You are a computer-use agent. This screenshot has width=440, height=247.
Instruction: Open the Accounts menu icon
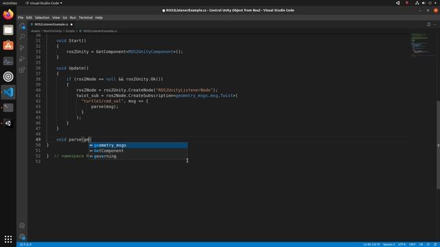[22, 226]
